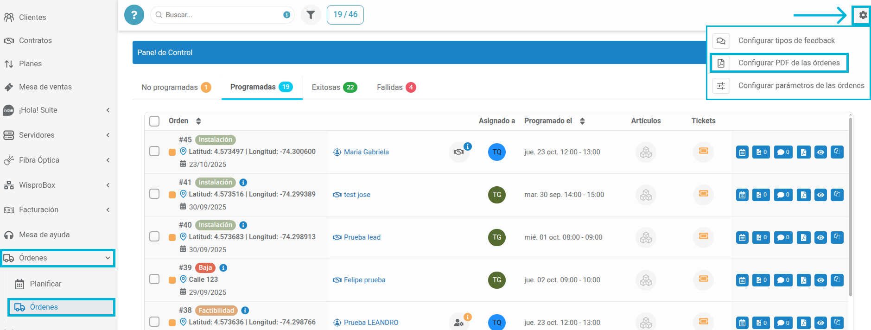Click the location pin on order #40
The image size is (871, 330).
tap(183, 236)
